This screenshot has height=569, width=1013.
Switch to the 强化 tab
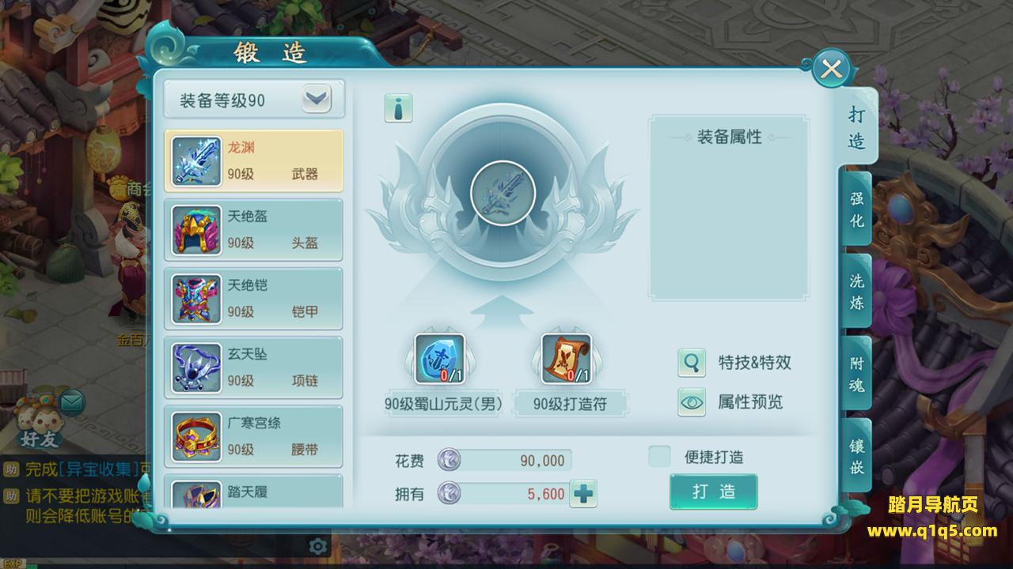[x=856, y=210]
